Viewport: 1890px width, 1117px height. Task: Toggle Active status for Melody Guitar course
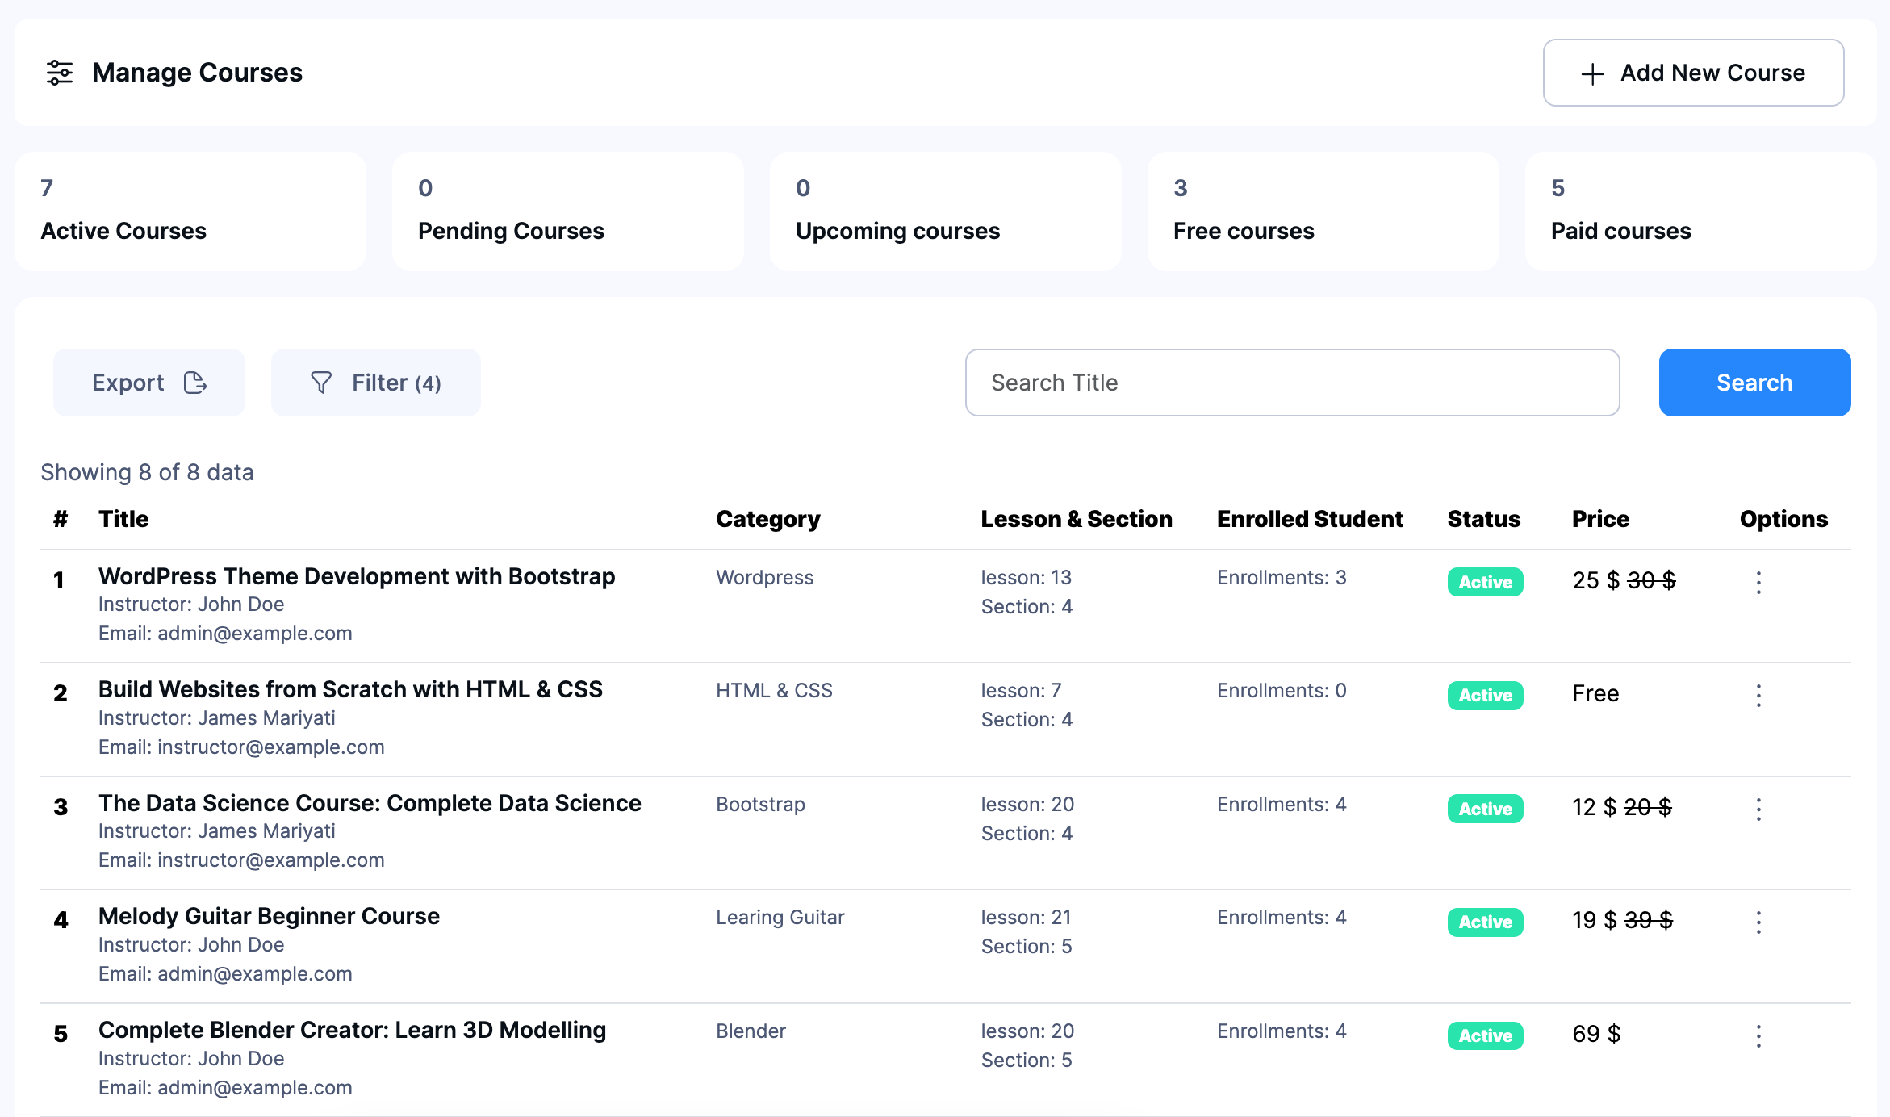[x=1484, y=922]
